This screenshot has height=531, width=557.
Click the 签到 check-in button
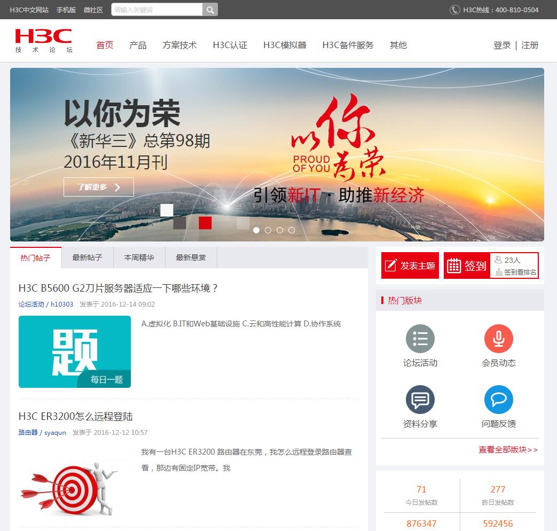pyautogui.click(x=467, y=265)
